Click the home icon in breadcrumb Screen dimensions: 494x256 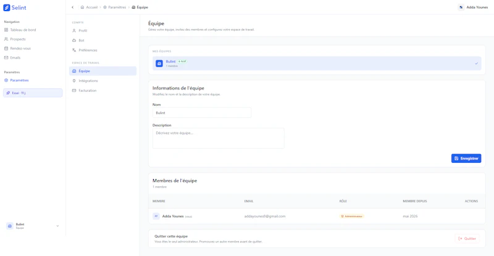pos(82,7)
